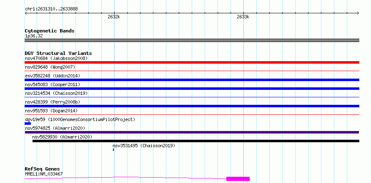Click the purple nsv5974825 Almarri2020 bar
Viewport: 371px width, 183px height.
pos(192,132)
